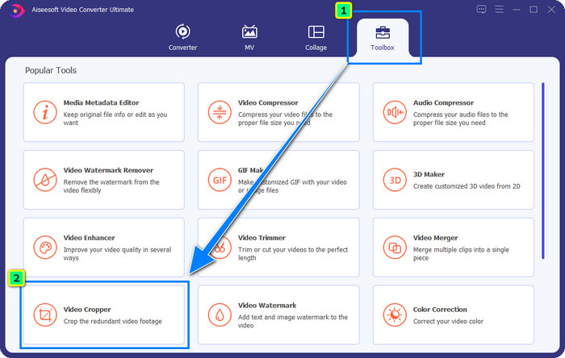Click the Video Cropper crop icon

coord(45,315)
